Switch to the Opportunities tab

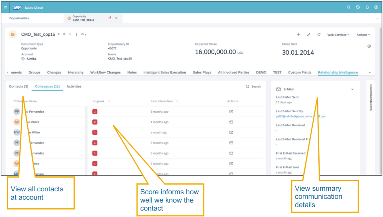[x=19, y=18]
